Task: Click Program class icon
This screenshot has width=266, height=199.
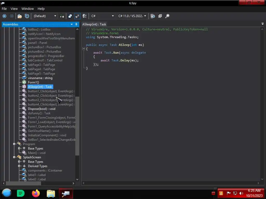Action: click(19, 144)
